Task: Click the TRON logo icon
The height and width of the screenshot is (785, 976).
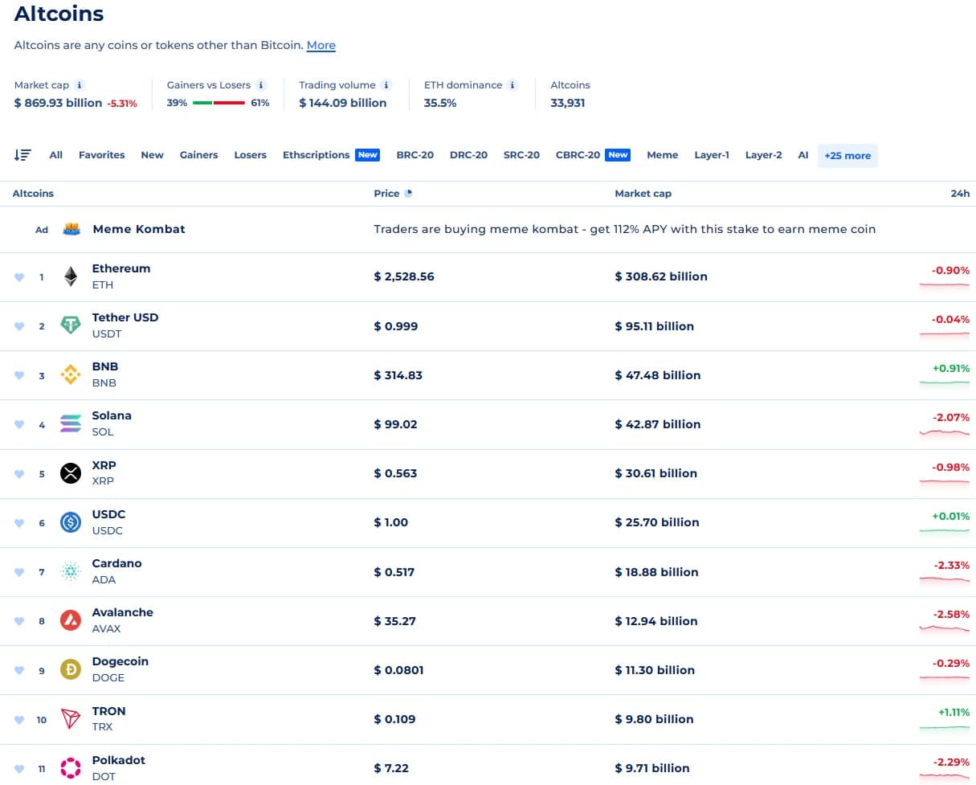Action: click(x=71, y=719)
